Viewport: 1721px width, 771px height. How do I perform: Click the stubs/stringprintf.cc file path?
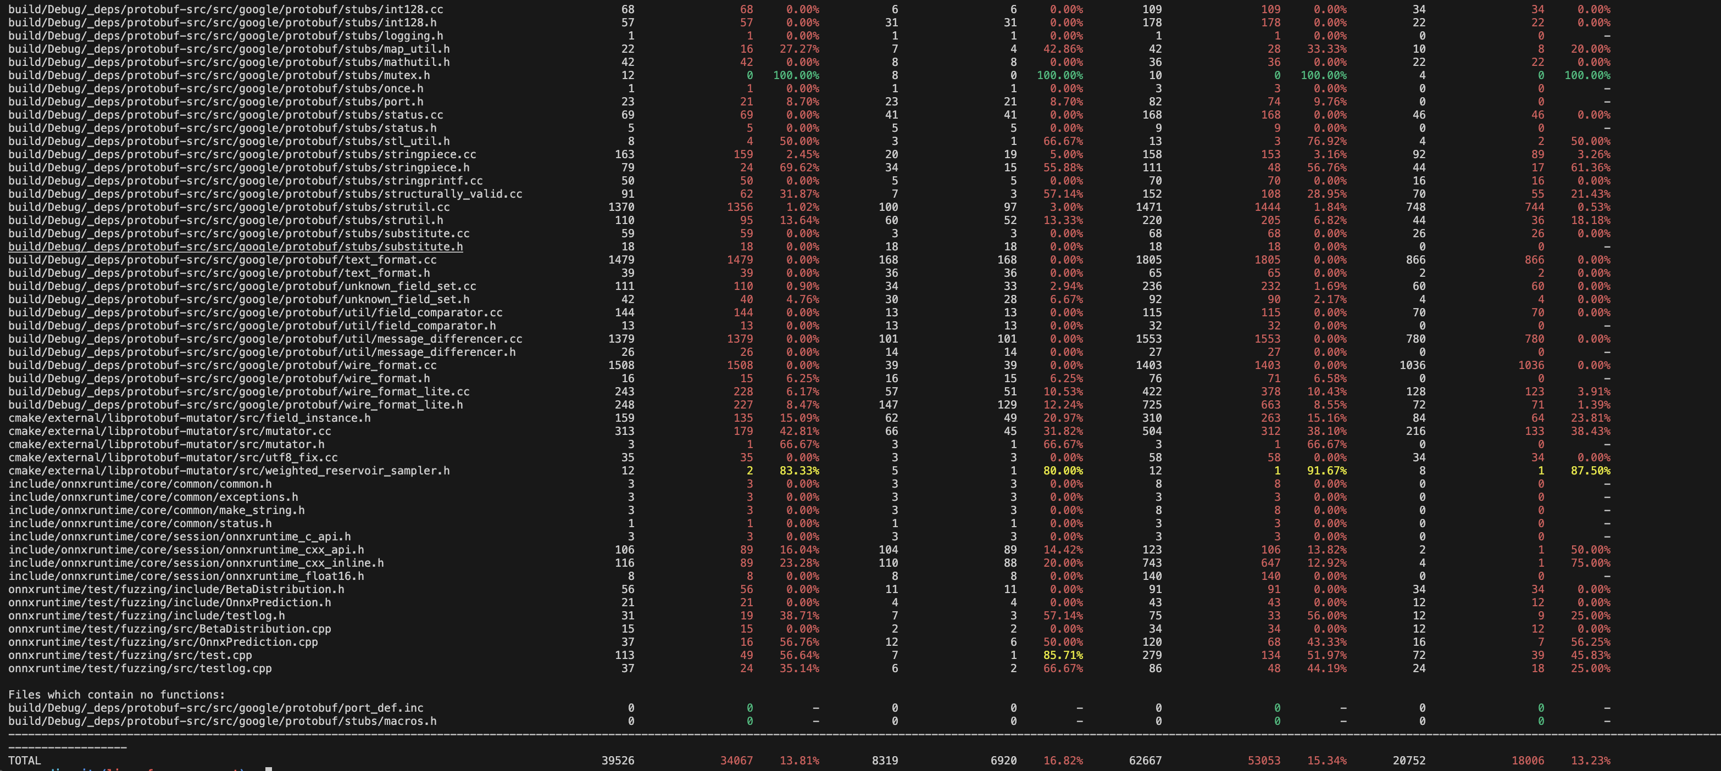coord(245,181)
